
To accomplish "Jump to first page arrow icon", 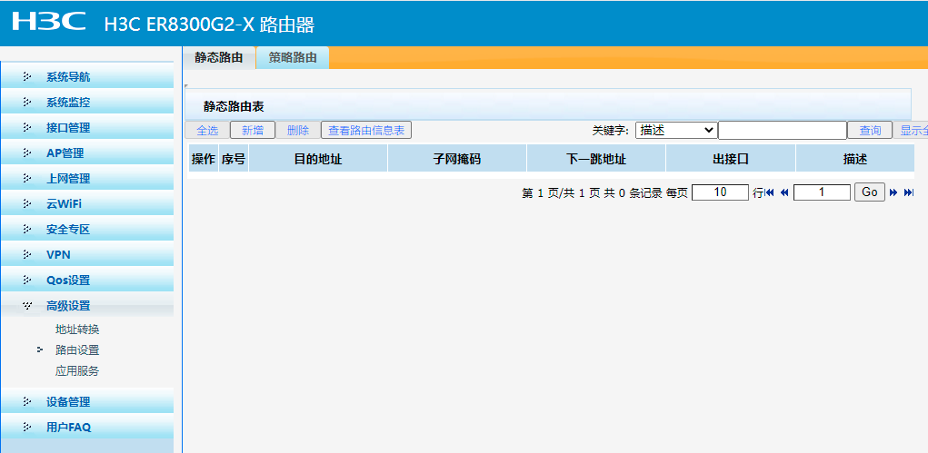I will [x=769, y=192].
